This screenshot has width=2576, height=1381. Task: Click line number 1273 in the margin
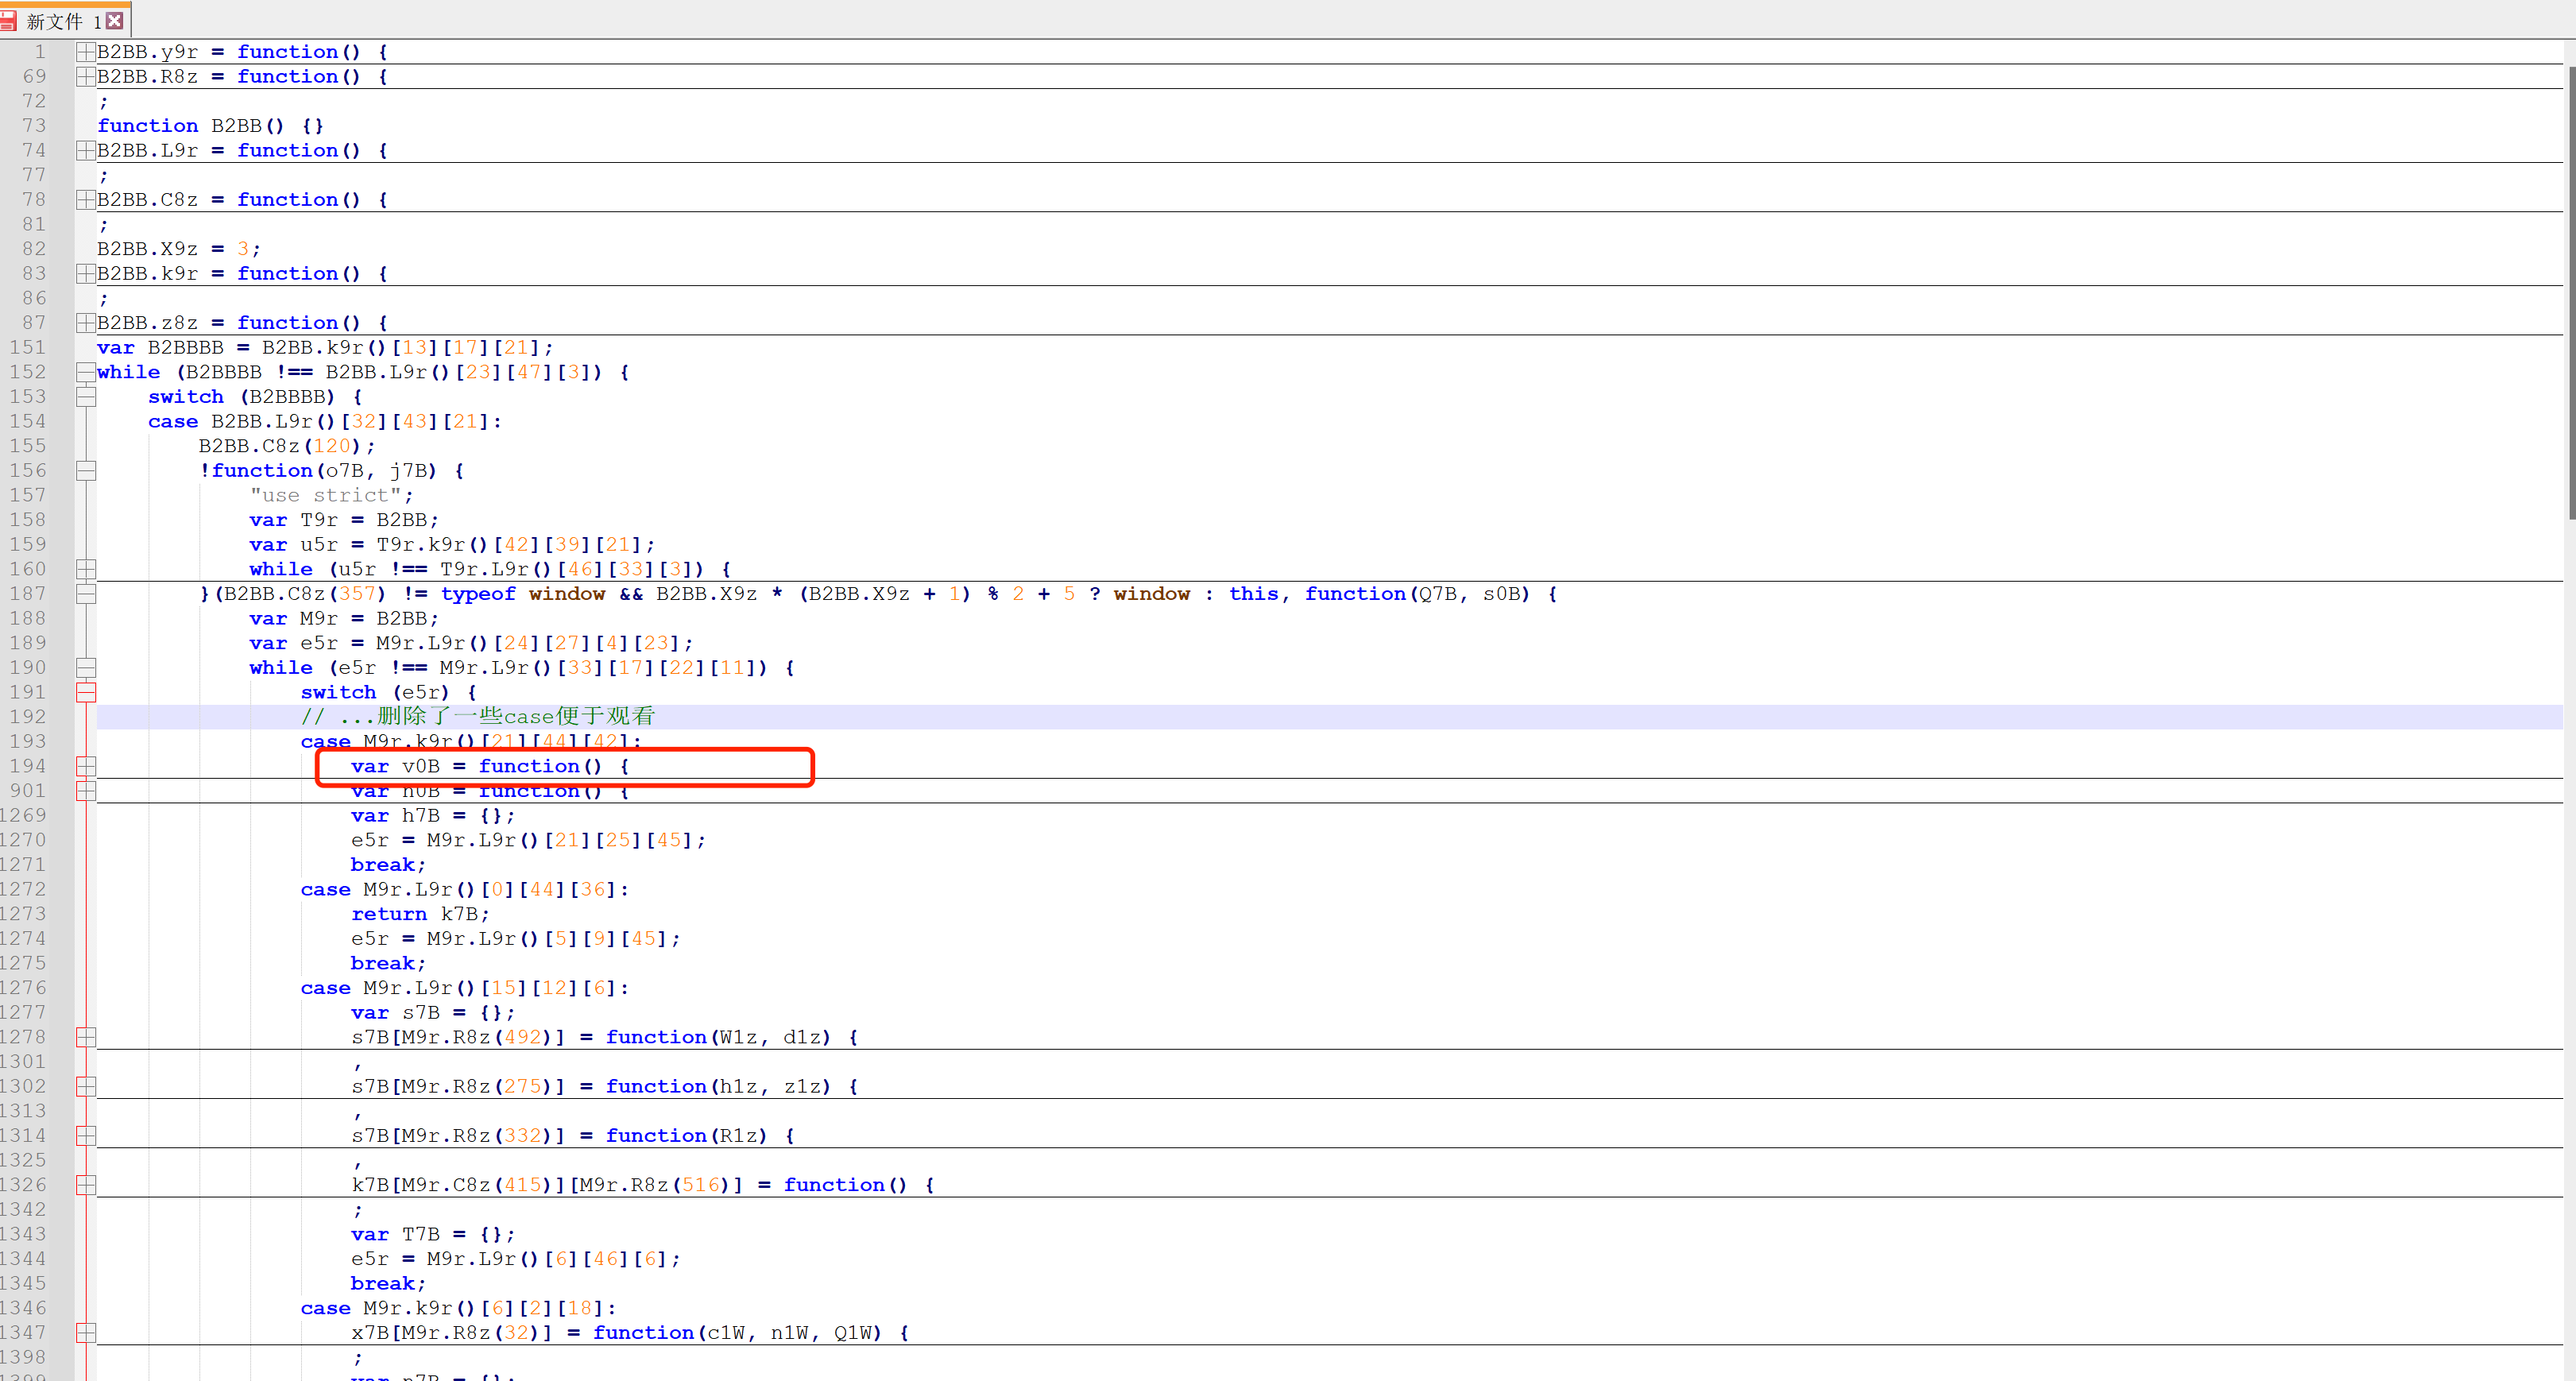click(x=24, y=914)
